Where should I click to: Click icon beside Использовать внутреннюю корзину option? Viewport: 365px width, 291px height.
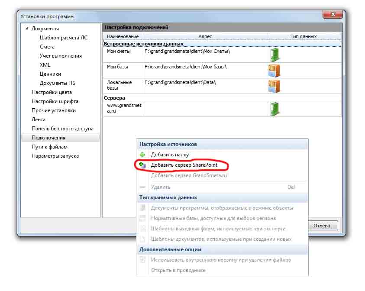[x=142, y=259]
